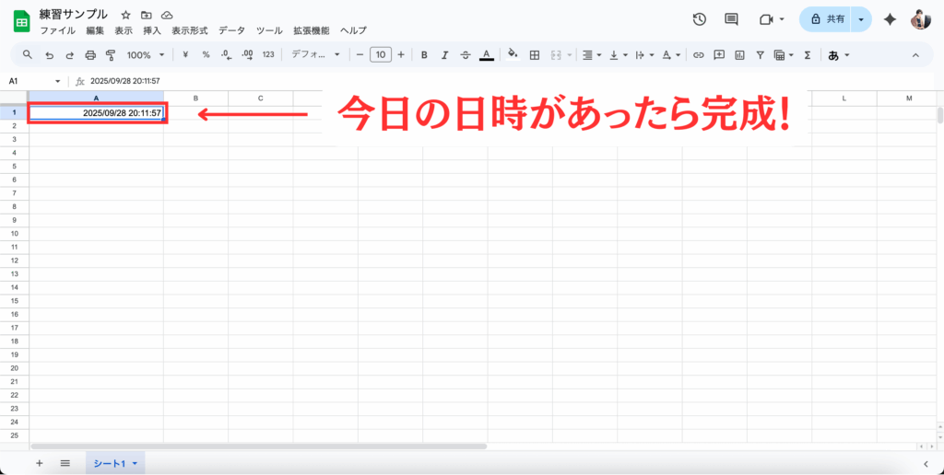Select the paint format roller tool
944x475 pixels.
coord(111,55)
